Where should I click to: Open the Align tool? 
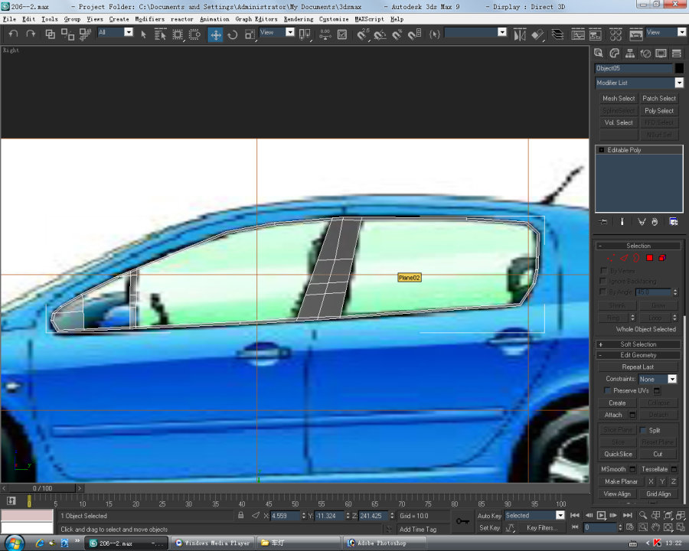click(537, 34)
